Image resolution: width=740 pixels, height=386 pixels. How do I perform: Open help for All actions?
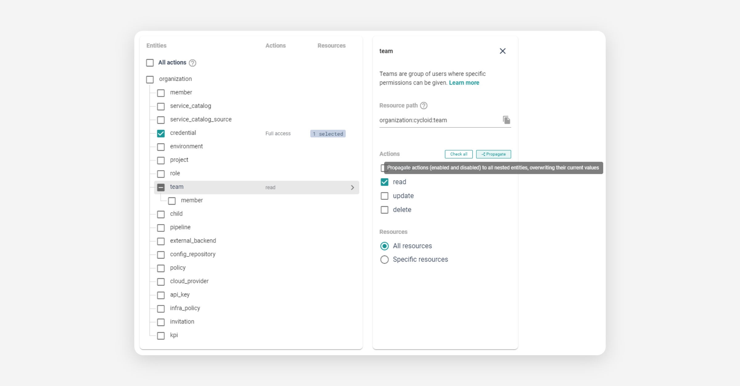click(192, 63)
